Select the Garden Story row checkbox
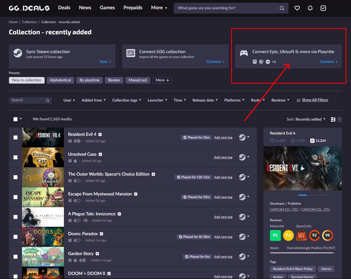 pyautogui.click(x=15, y=257)
